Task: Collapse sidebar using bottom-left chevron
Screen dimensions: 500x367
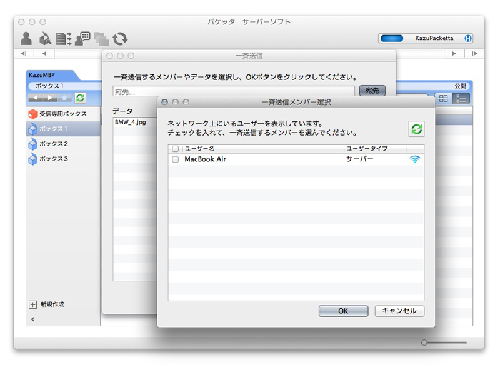Action: 32,319
